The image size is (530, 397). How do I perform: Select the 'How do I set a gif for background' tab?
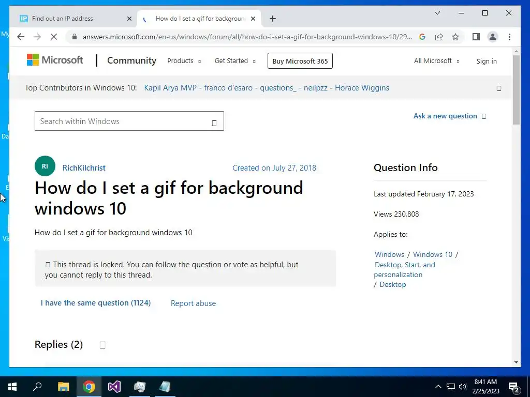tap(200, 19)
